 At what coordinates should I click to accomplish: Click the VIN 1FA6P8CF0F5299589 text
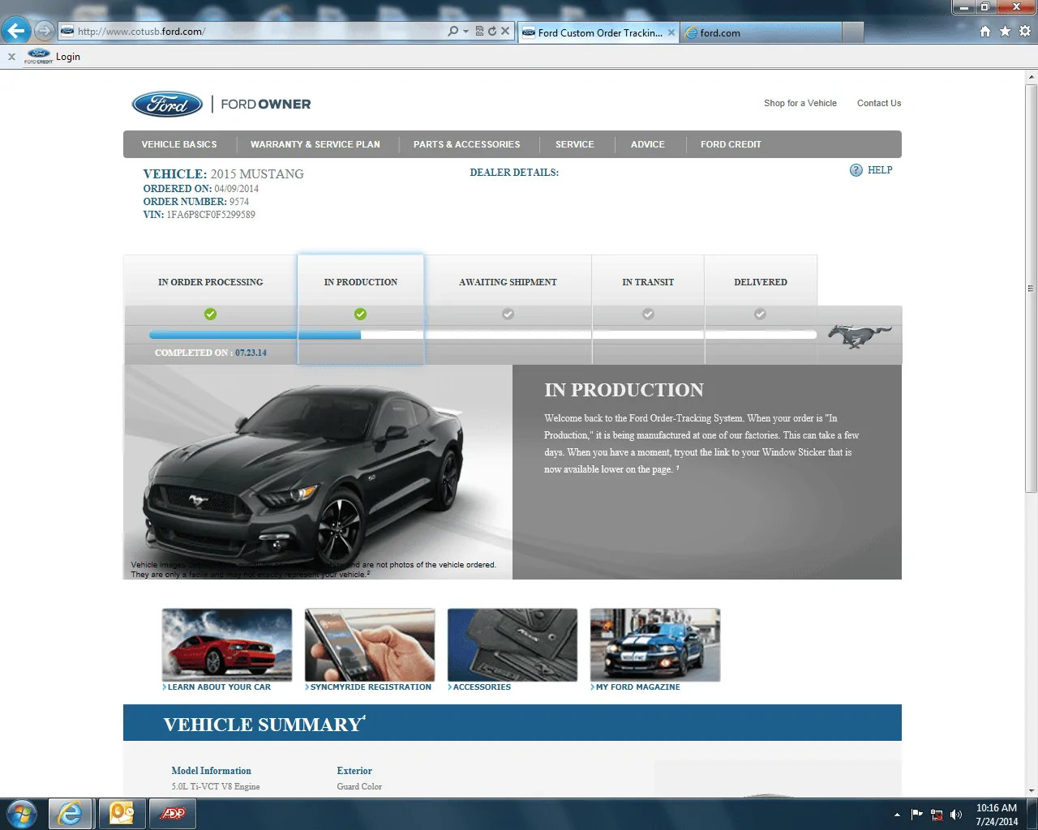tap(199, 215)
